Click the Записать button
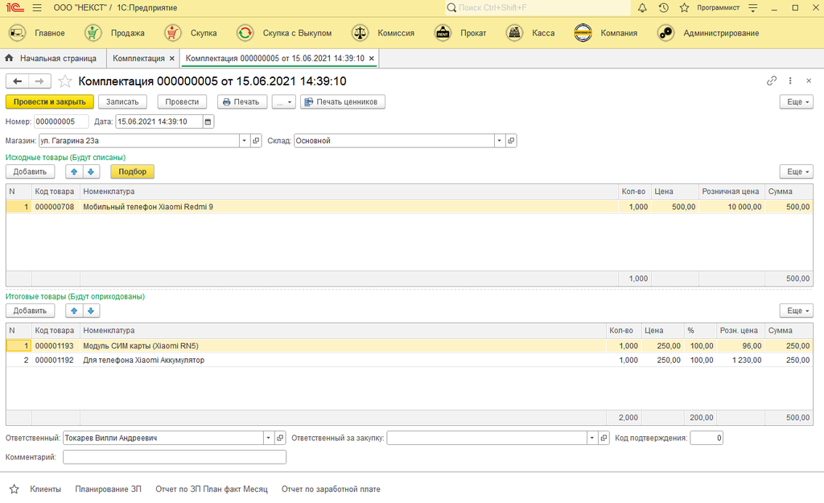This screenshot has height=503, width=824. [122, 102]
